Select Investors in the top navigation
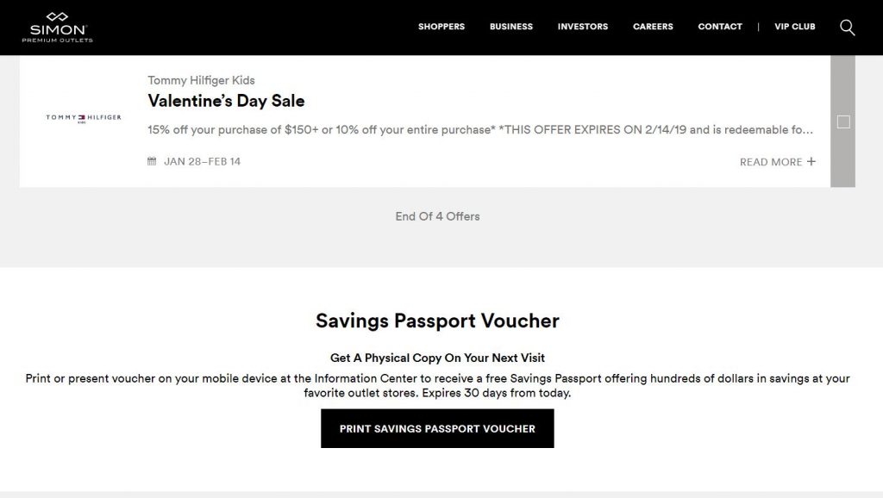This screenshot has width=883, height=498. [583, 27]
